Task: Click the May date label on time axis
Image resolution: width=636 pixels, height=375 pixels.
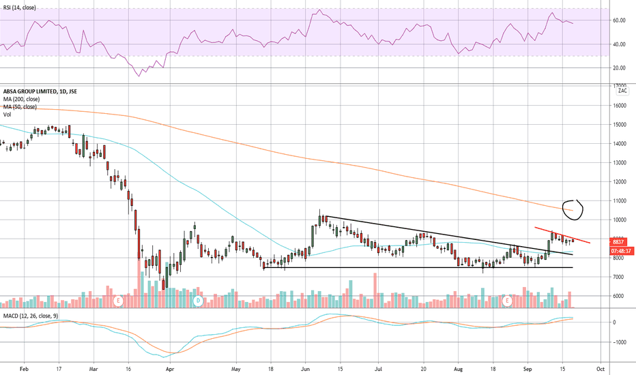Action: pos(235,369)
